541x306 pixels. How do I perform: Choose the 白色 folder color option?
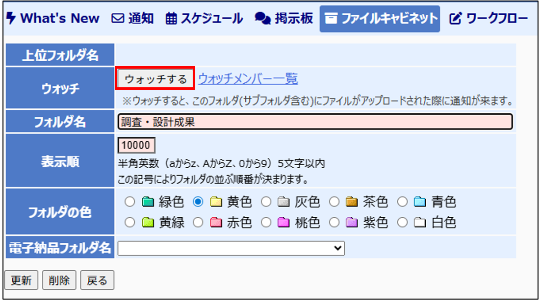[x=402, y=223]
